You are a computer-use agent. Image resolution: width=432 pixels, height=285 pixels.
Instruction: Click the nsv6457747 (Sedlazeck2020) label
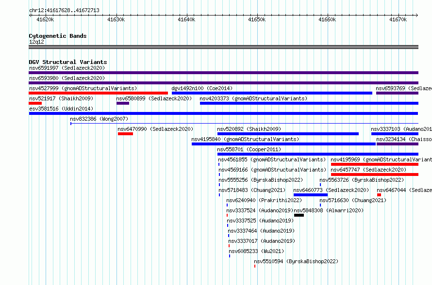point(368,170)
